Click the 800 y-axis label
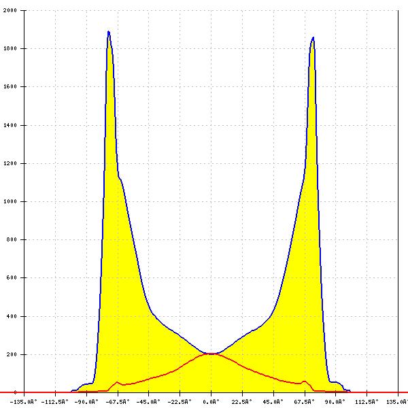The width and height of the screenshot is (408, 408). coord(12,239)
